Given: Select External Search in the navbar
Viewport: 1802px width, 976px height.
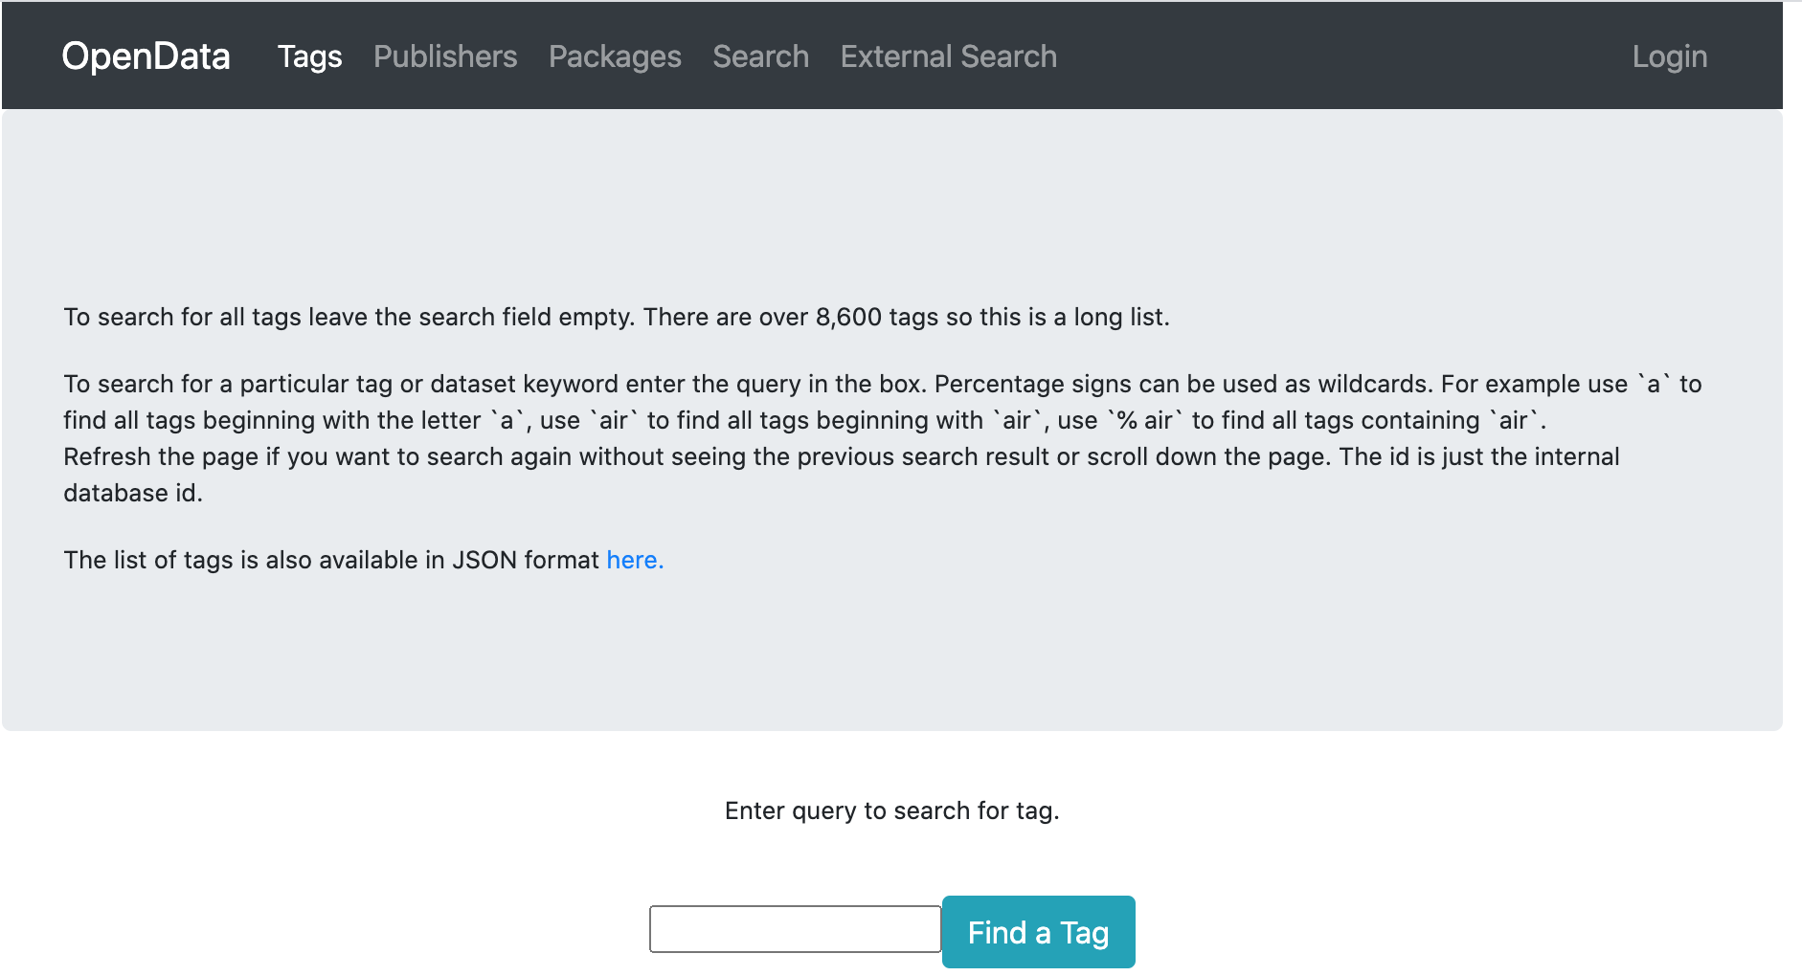Looking at the screenshot, I should tap(948, 56).
